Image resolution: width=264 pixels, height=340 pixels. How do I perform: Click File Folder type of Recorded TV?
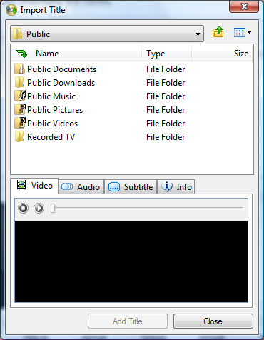tap(166, 137)
